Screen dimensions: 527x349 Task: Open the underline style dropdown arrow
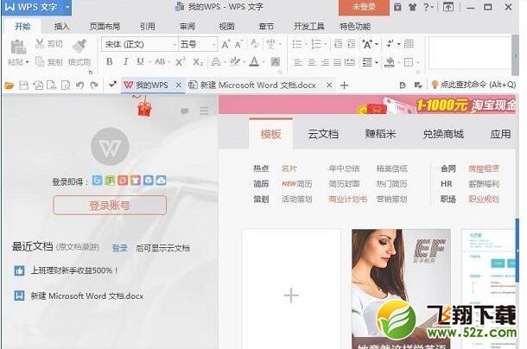click(149, 62)
